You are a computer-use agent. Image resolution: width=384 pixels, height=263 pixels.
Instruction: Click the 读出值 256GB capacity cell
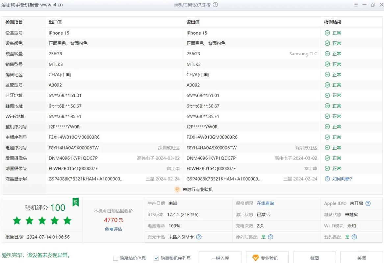(x=193, y=54)
